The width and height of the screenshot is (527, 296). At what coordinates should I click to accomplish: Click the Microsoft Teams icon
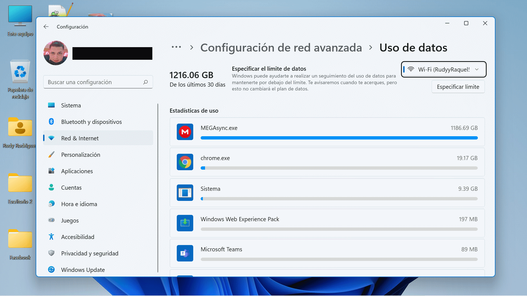point(185,253)
